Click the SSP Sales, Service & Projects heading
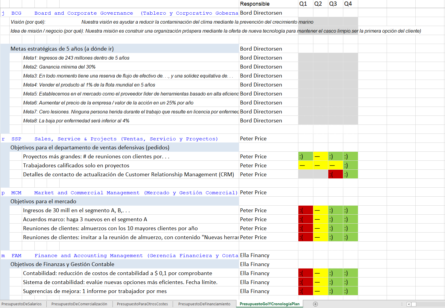This screenshot has width=445, height=308. pos(114,139)
